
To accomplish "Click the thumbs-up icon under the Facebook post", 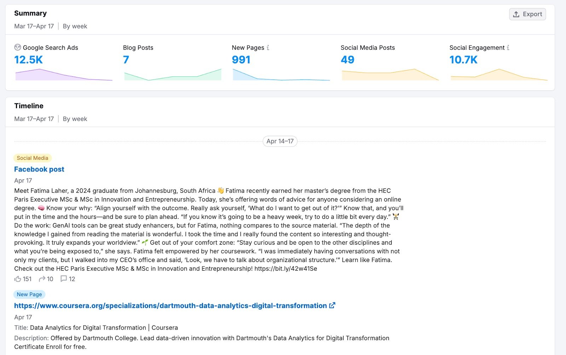I will pos(18,279).
